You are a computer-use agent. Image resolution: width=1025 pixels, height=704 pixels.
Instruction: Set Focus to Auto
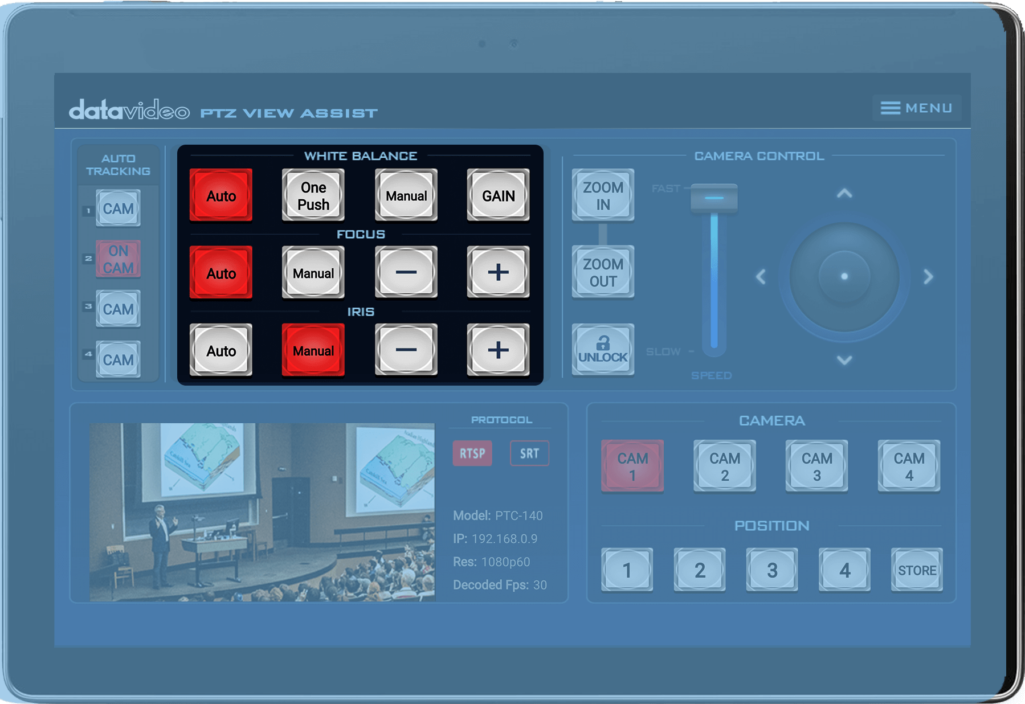(221, 273)
